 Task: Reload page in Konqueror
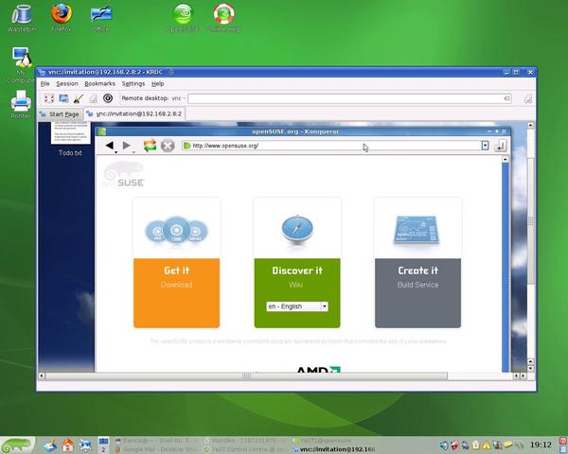click(150, 146)
